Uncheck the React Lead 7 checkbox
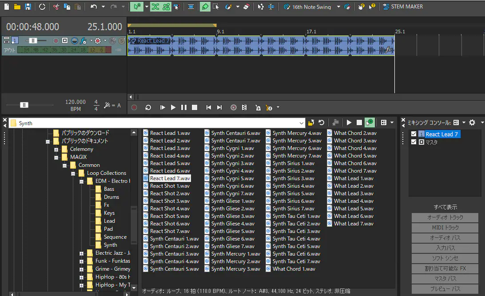Image resolution: width=485 pixels, height=296 pixels. 414,134
